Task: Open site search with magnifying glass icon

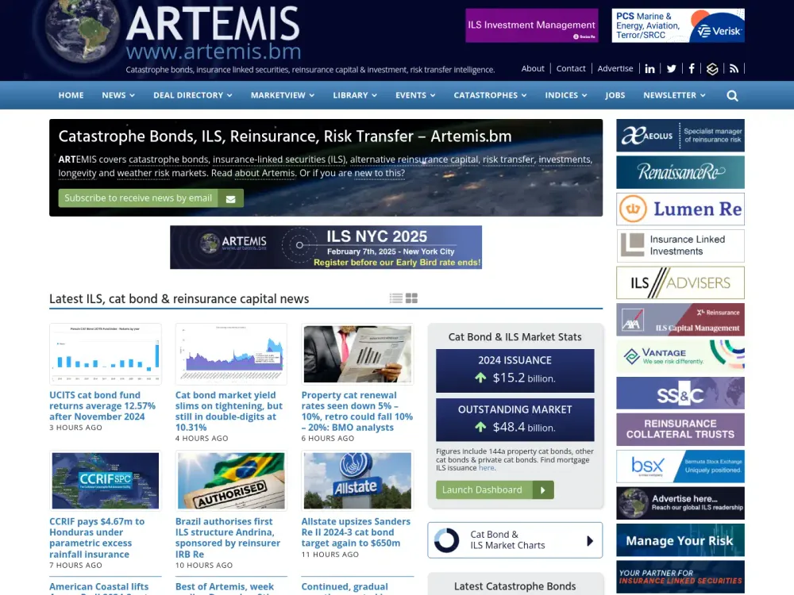Action: [731, 95]
